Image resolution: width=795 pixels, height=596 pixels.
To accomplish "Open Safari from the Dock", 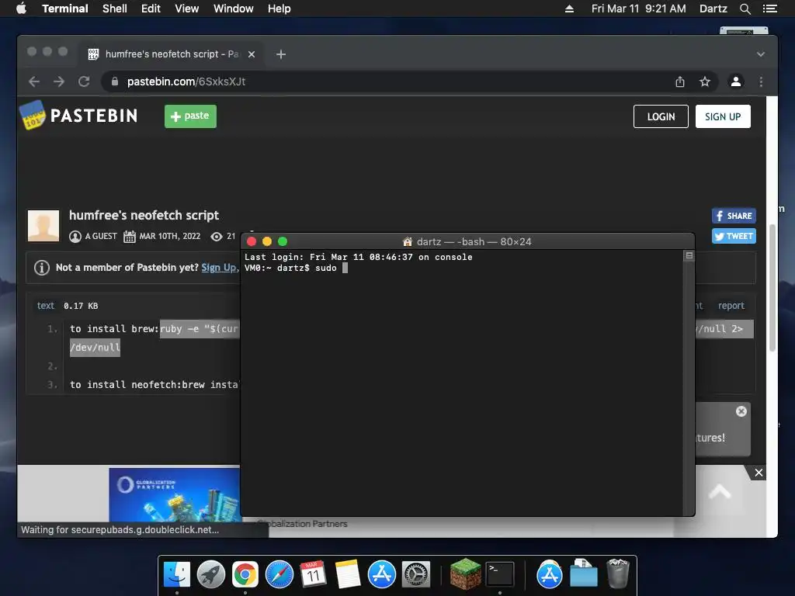I will click(x=279, y=575).
